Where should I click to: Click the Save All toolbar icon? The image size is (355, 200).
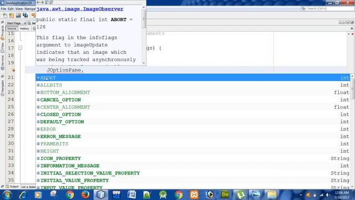[25, 15]
